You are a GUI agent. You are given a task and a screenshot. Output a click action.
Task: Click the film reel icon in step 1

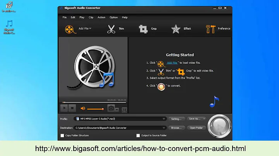point(161,64)
